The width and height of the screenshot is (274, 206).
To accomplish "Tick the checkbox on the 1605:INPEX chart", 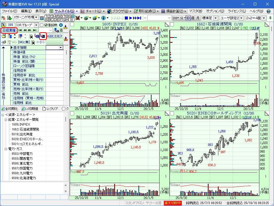I will [x=72, y=24].
